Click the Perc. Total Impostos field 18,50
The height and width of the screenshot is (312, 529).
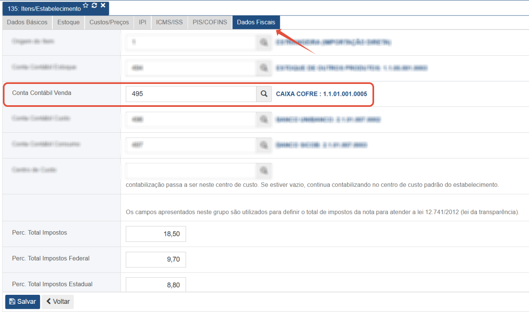(156, 234)
